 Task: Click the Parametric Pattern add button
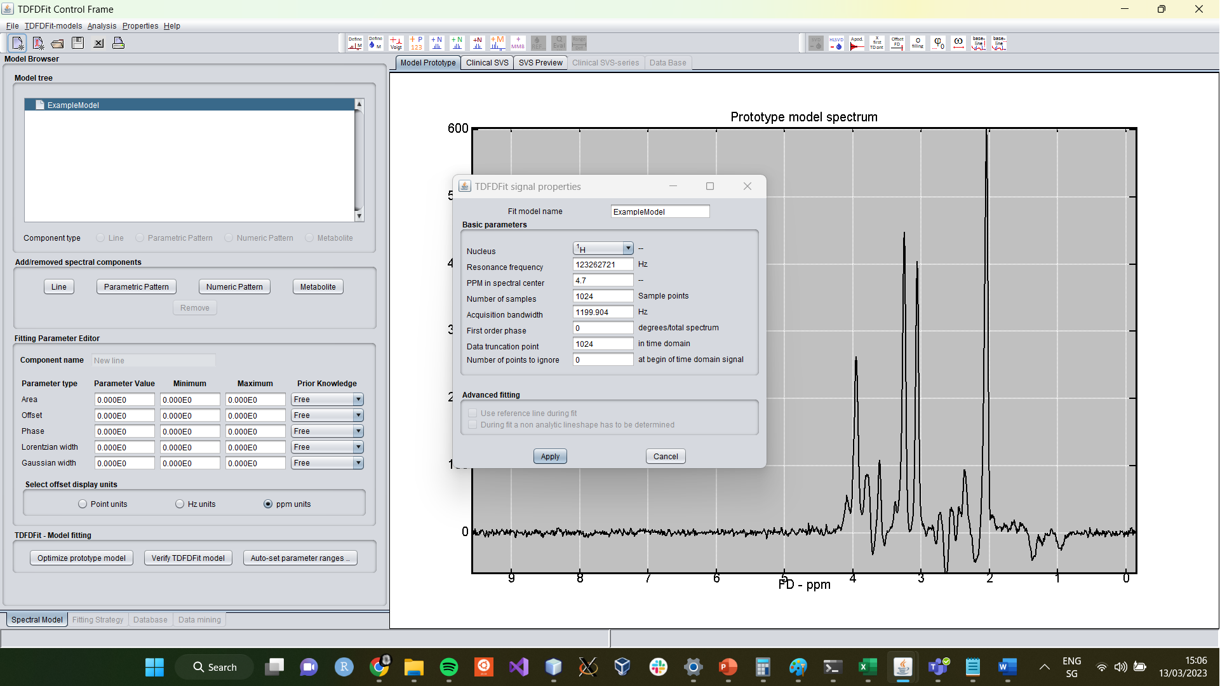137,287
